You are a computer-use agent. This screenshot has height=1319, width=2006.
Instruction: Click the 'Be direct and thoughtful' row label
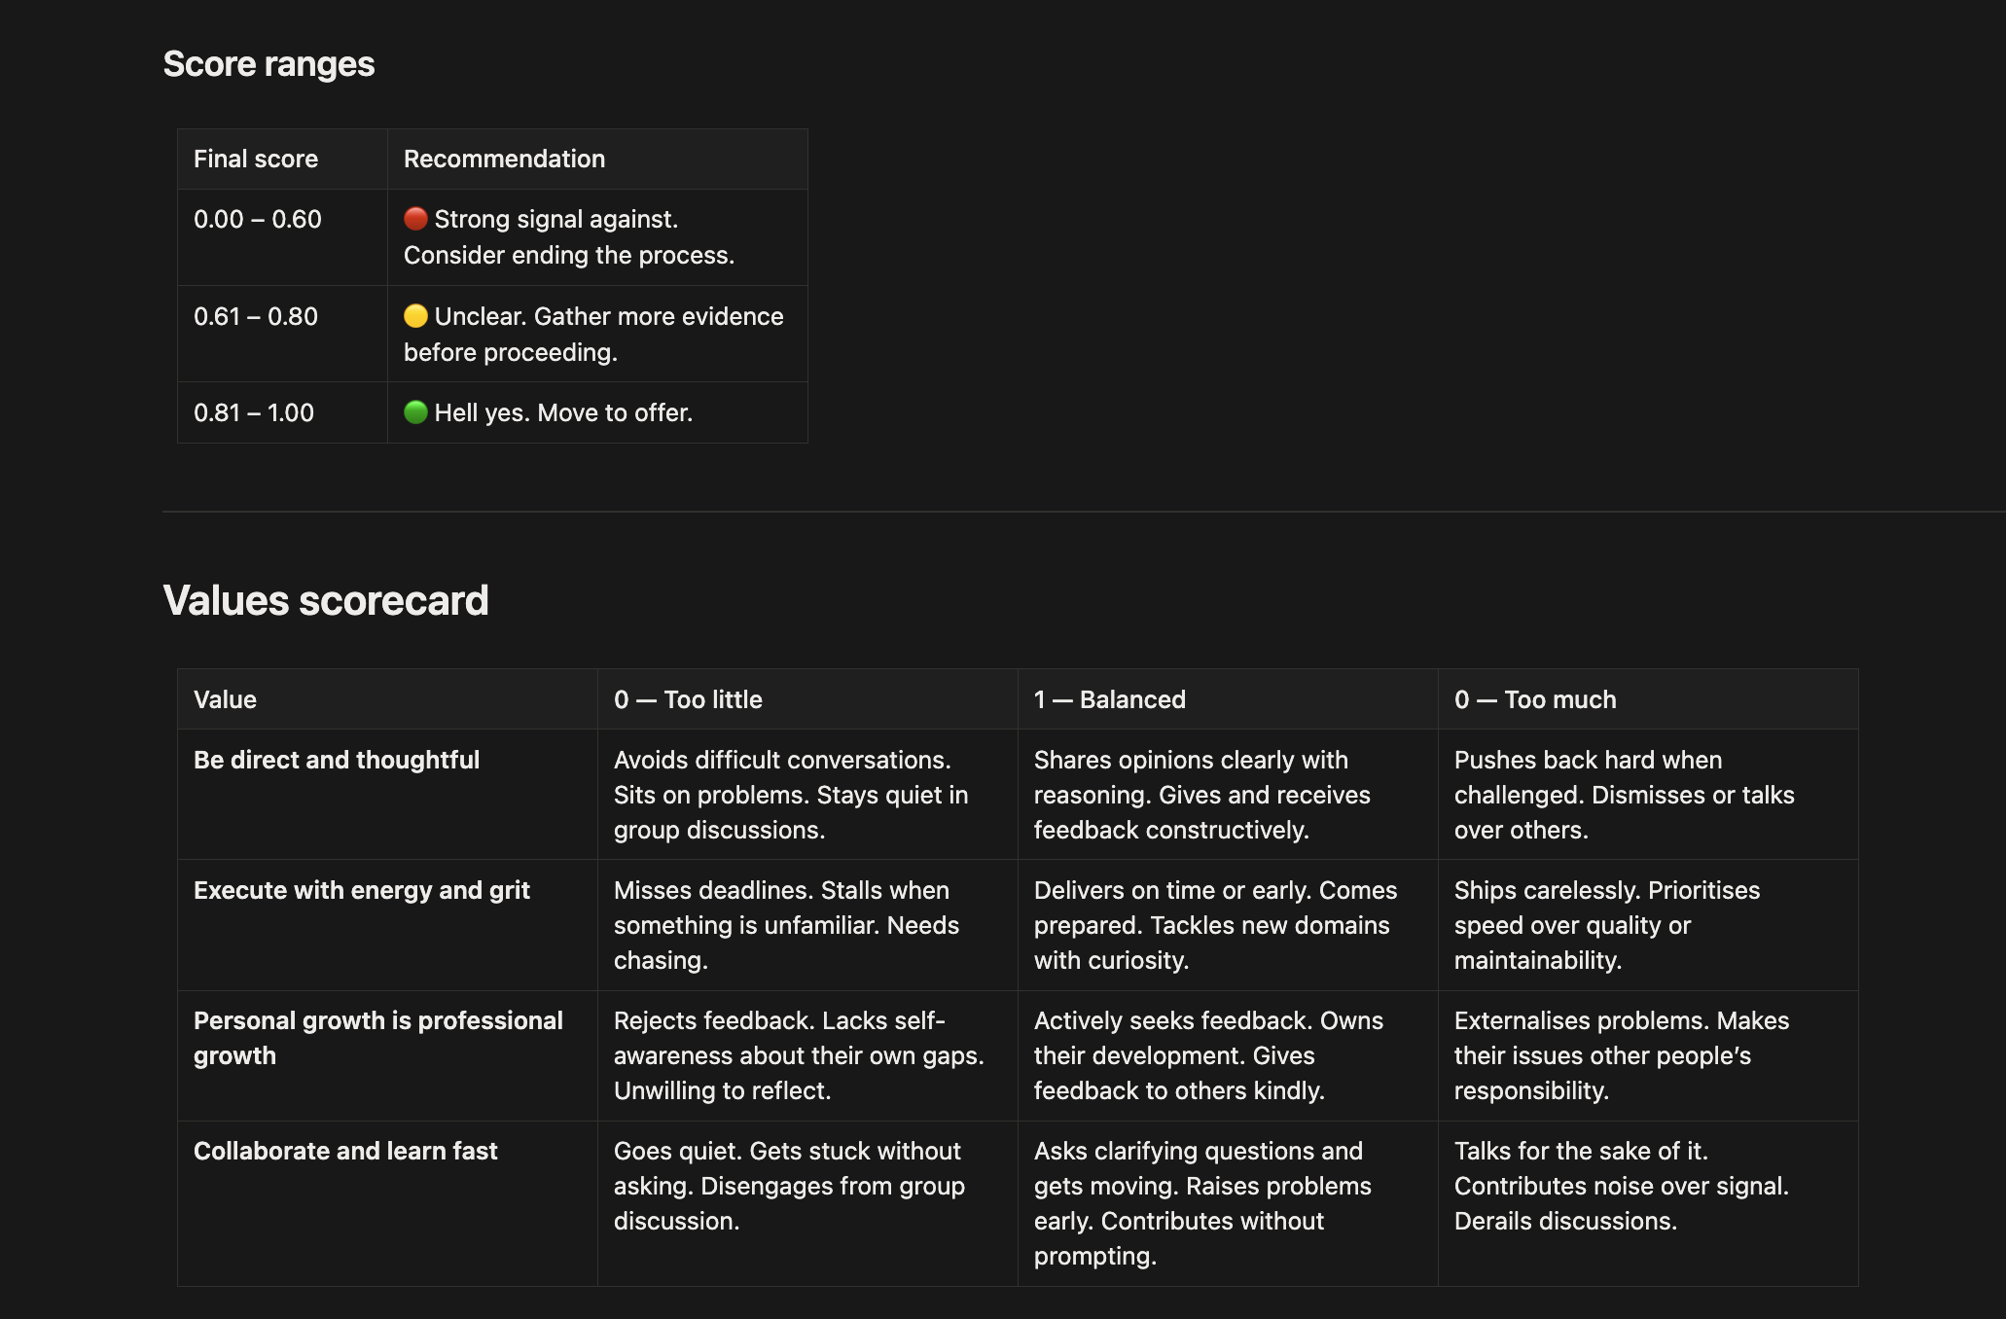click(x=337, y=760)
